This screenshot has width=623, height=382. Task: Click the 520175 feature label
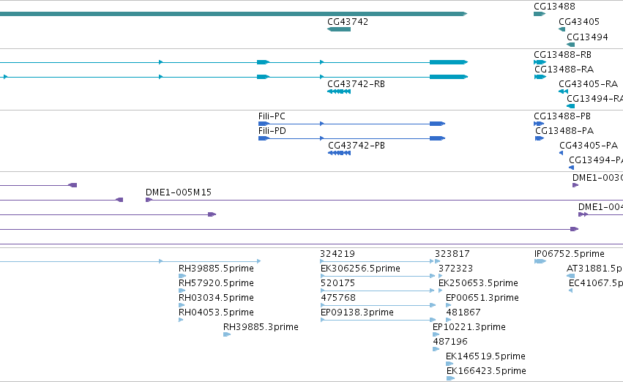[x=337, y=283]
